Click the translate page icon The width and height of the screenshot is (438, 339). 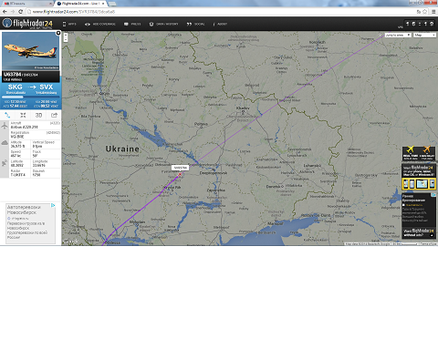tap(419, 12)
